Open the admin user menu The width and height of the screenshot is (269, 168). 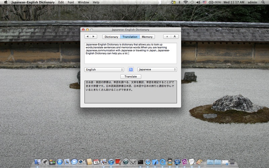(x=252, y=2)
